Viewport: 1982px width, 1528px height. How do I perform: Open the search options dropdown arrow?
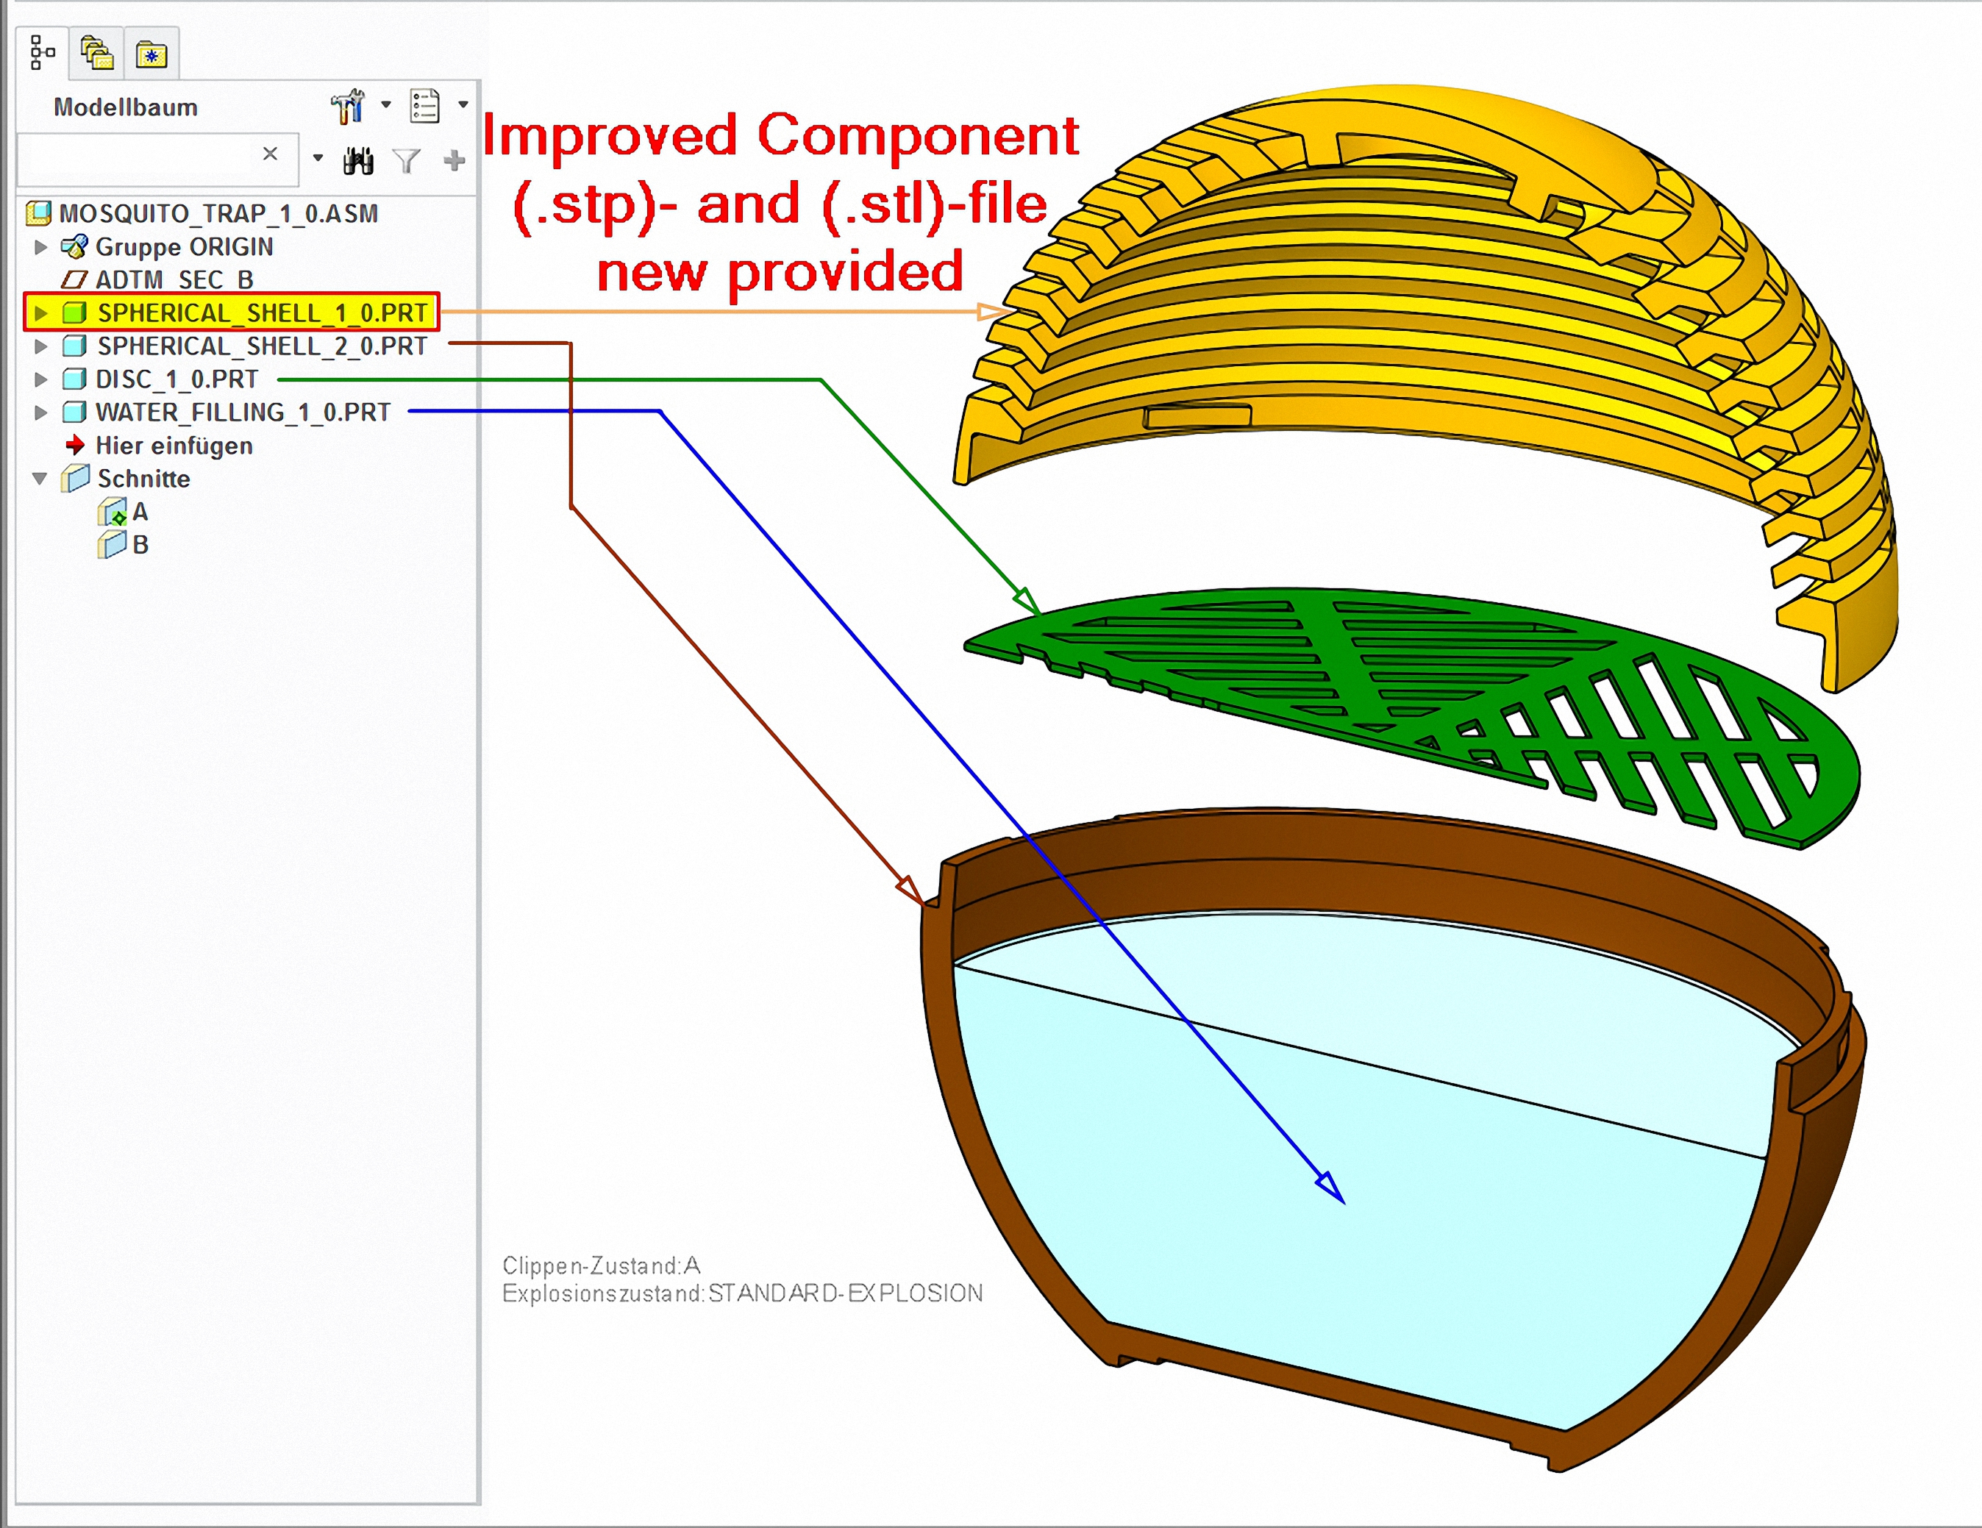point(318,158)
